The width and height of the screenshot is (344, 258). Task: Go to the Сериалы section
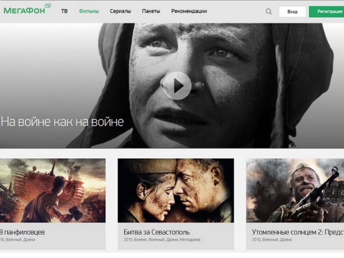[x=120, y=11]
